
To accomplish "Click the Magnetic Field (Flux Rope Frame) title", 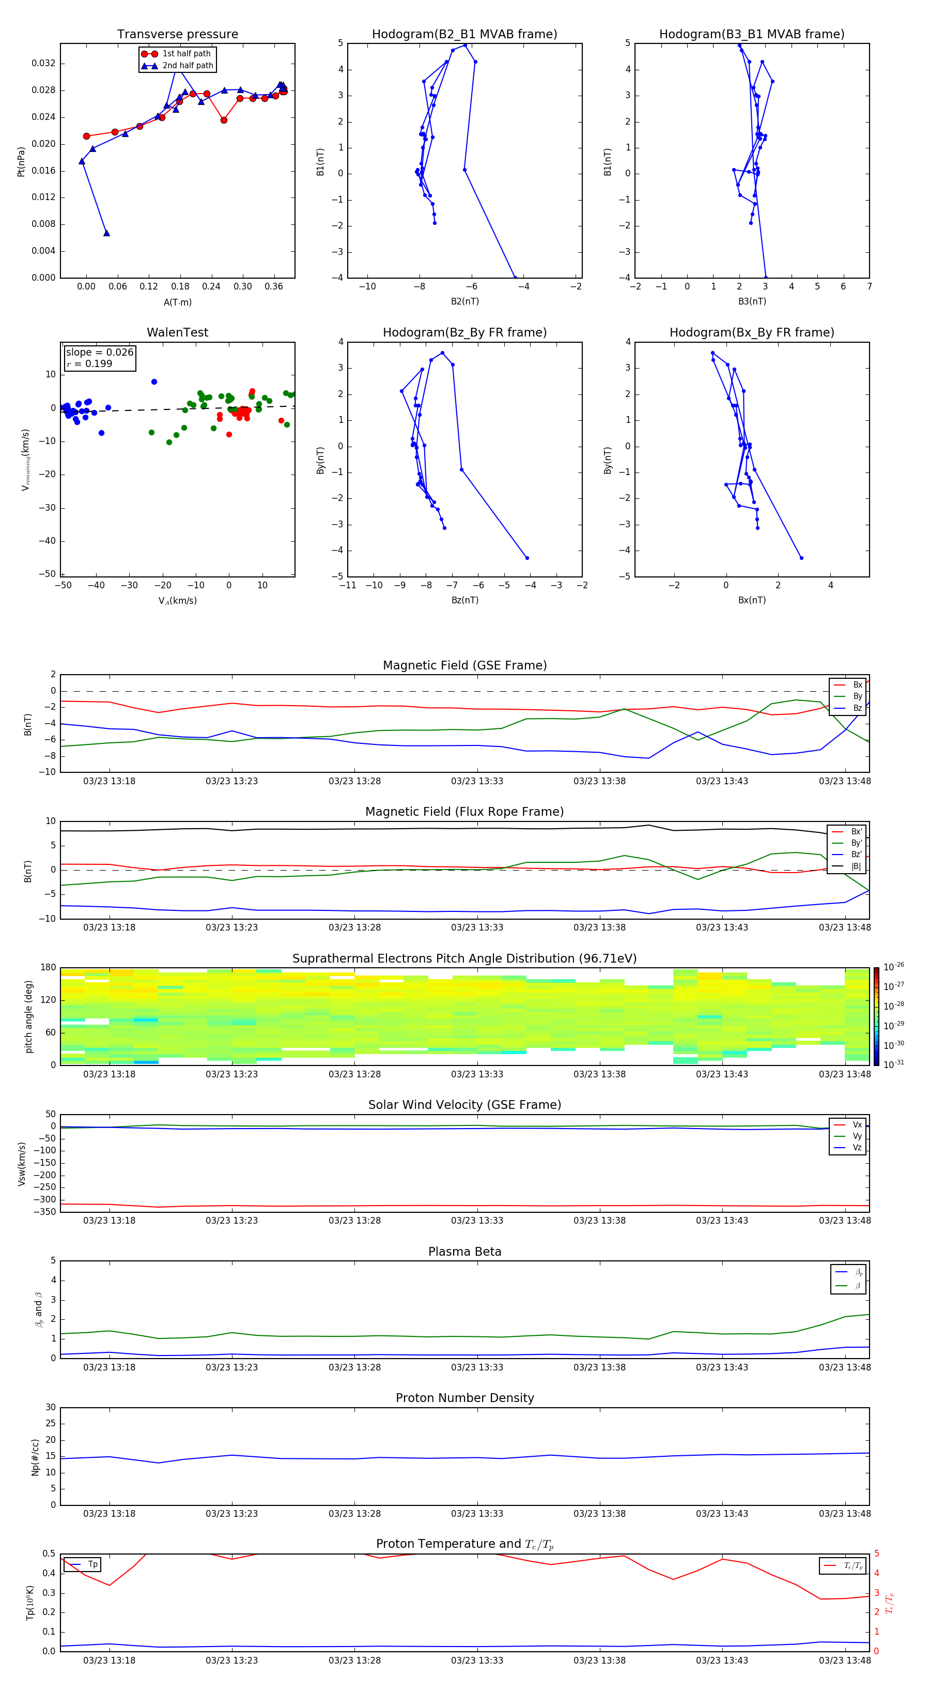I will tap(464, 812).
